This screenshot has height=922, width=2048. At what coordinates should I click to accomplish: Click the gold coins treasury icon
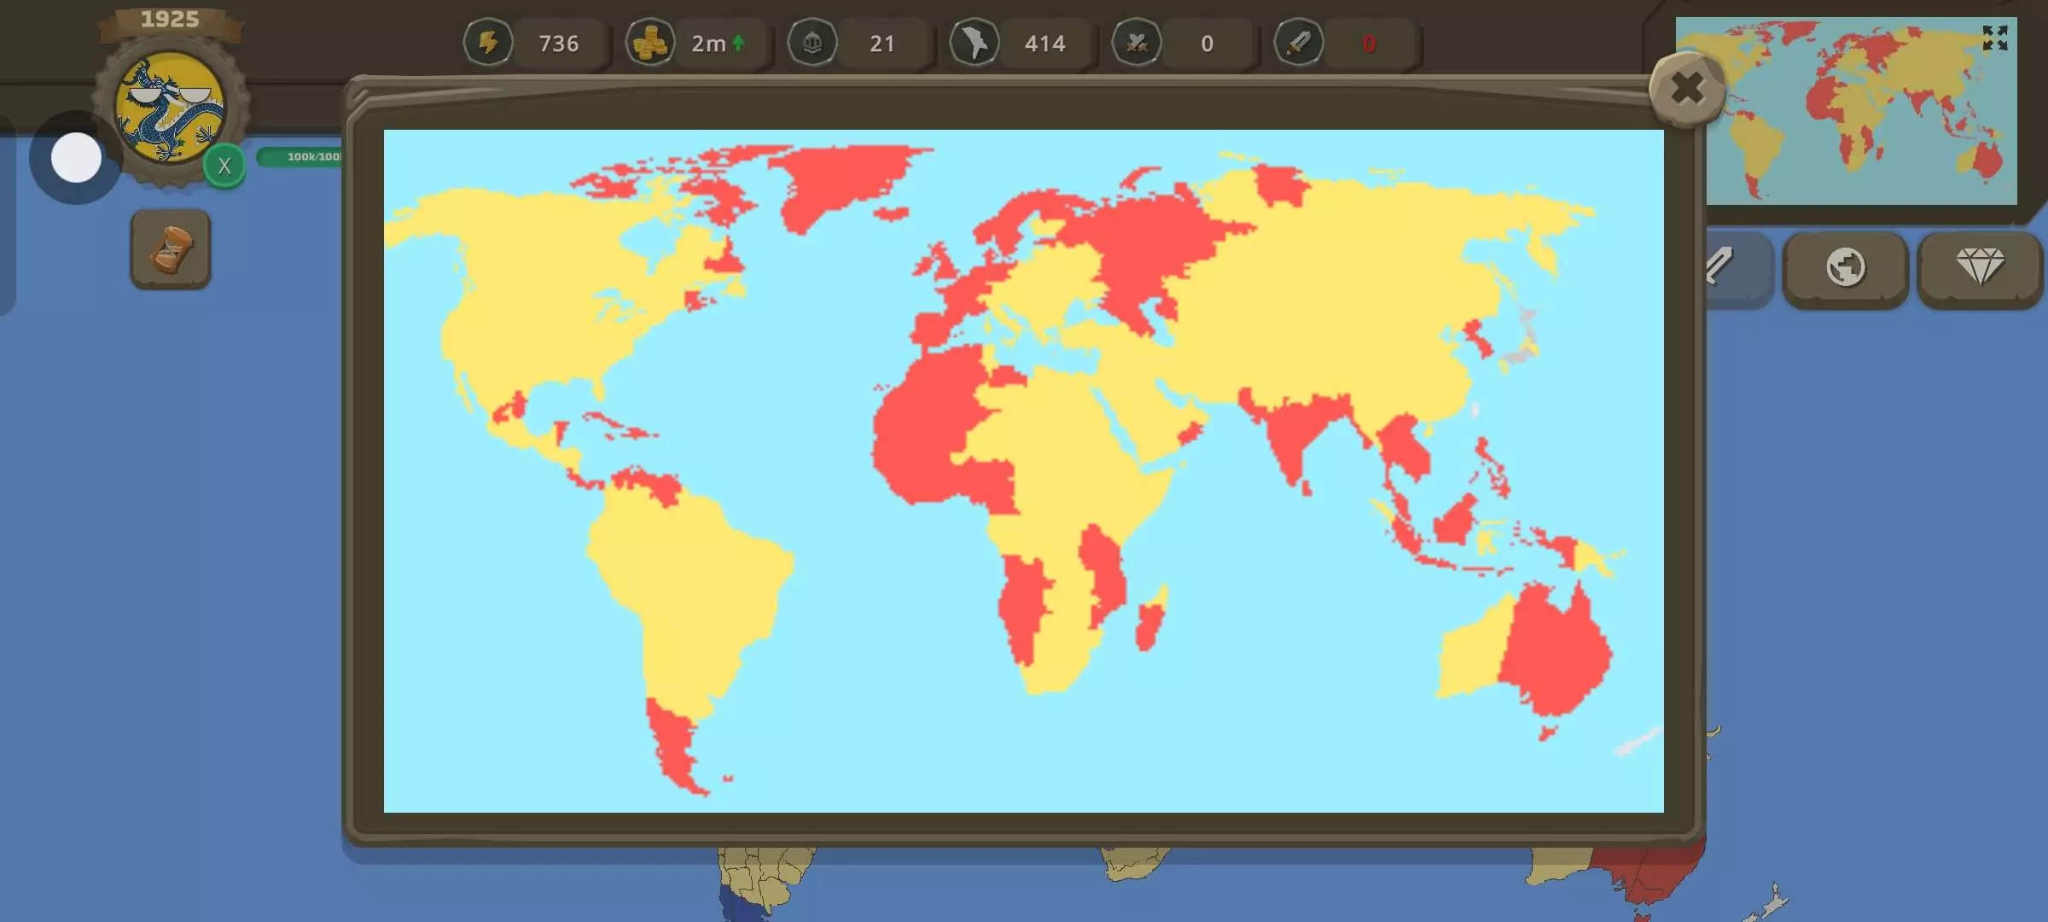pos(650,43)
